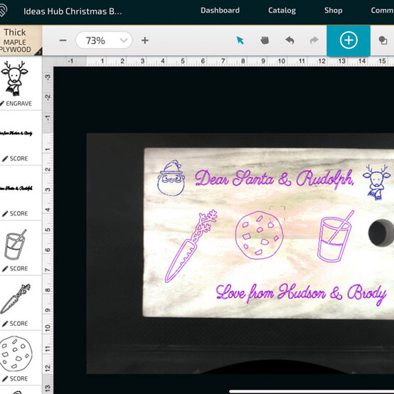Undo the last action
The height and width of the screenshot is (394, 394).
coord(289,41)
